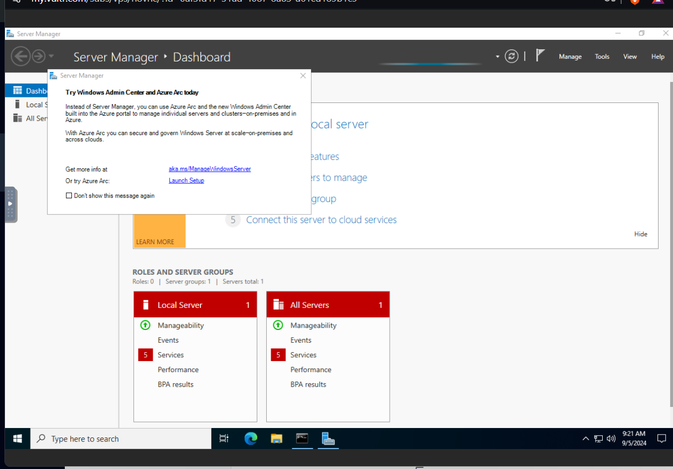Launch Microsoft Edge from the taskbar
The image size is (673, 469).
(x=251, y=439)
